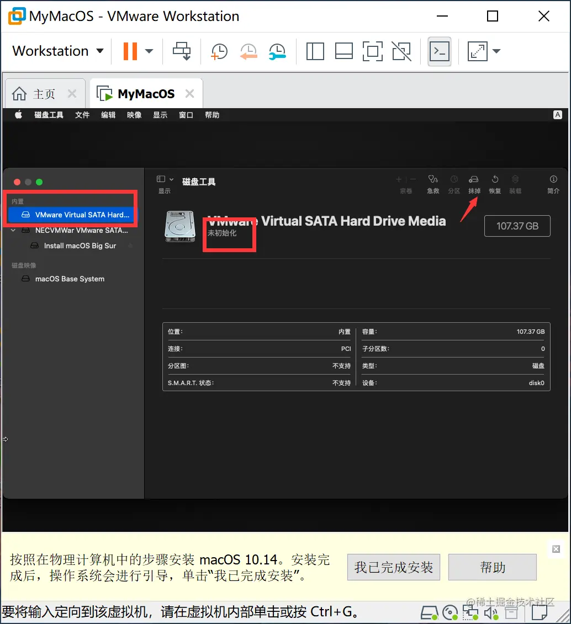Open the 文件 menu
Viewport: 571px width, 624px height.
pos(82,115)
